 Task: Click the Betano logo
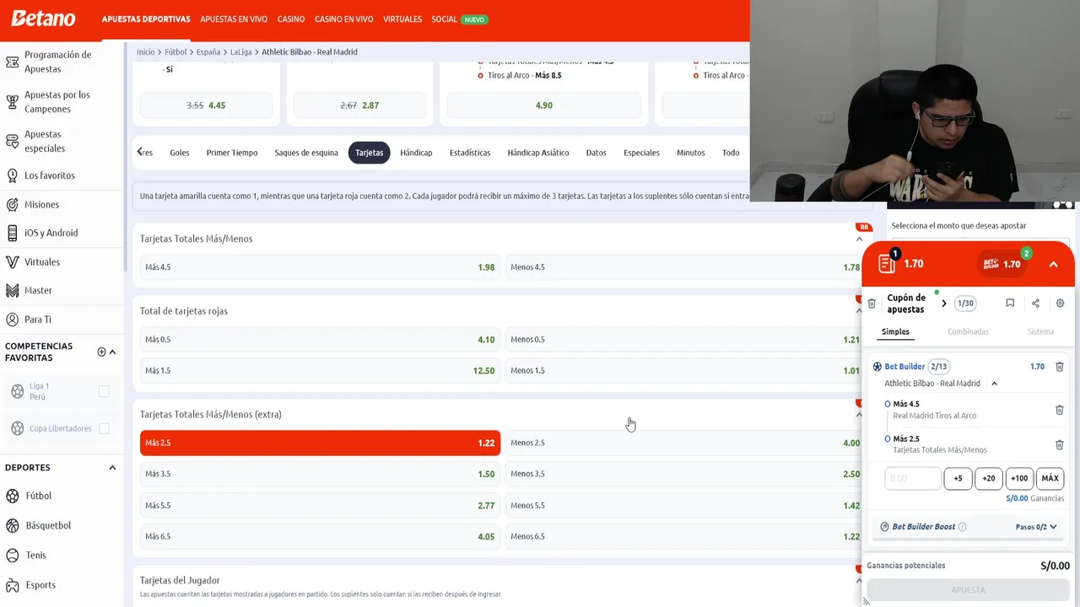pos(43,19)
